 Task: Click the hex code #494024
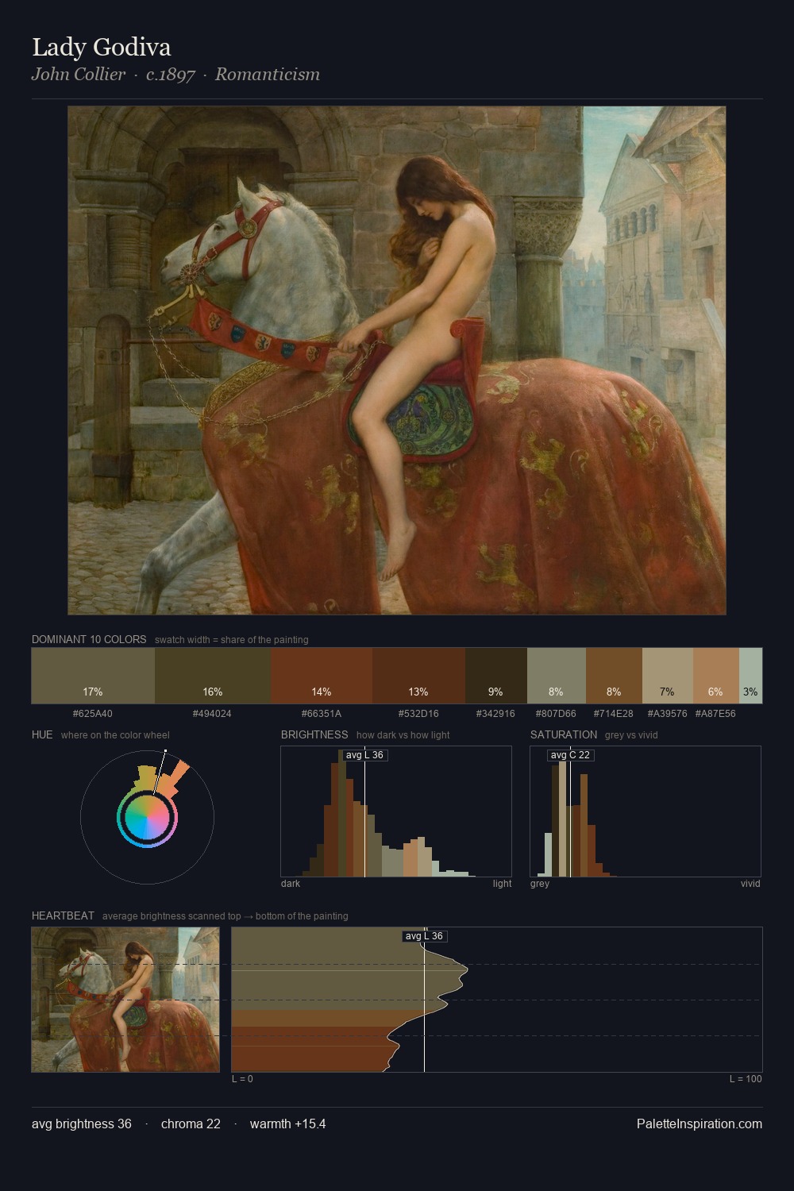(213, 714)
